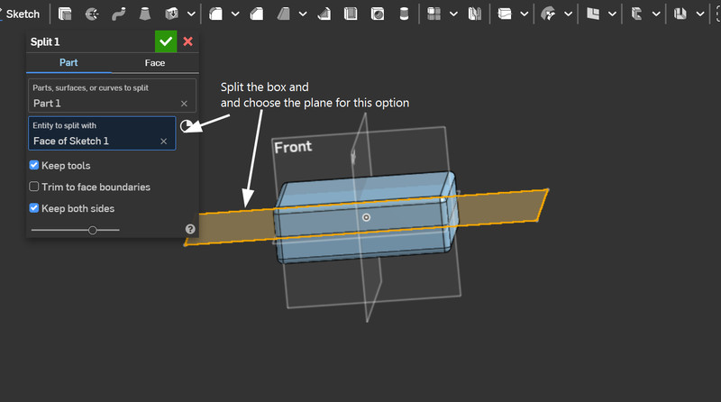Select the Extrude tool icon
The image size is (721, 402).
pyautogui.click(x=65, y=14)
